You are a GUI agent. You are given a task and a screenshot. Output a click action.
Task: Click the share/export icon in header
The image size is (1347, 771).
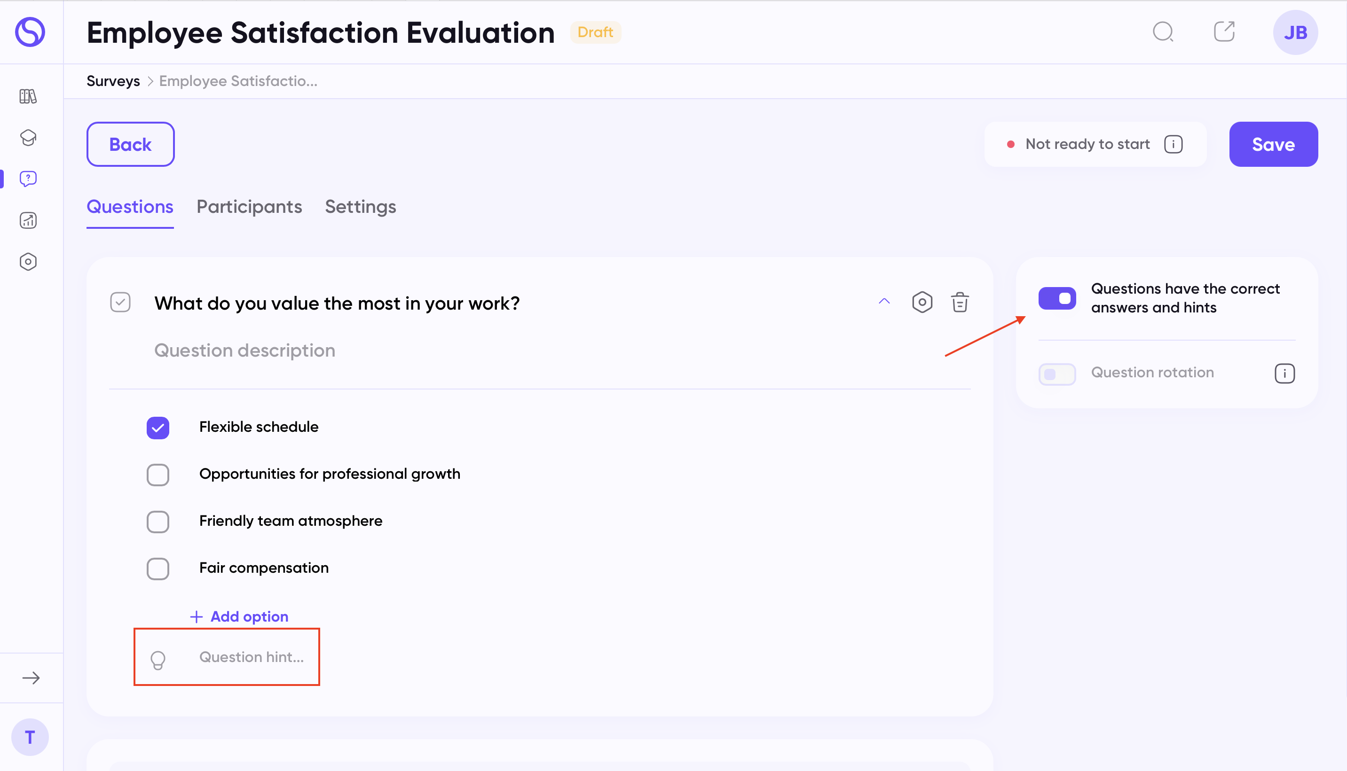1223,32
